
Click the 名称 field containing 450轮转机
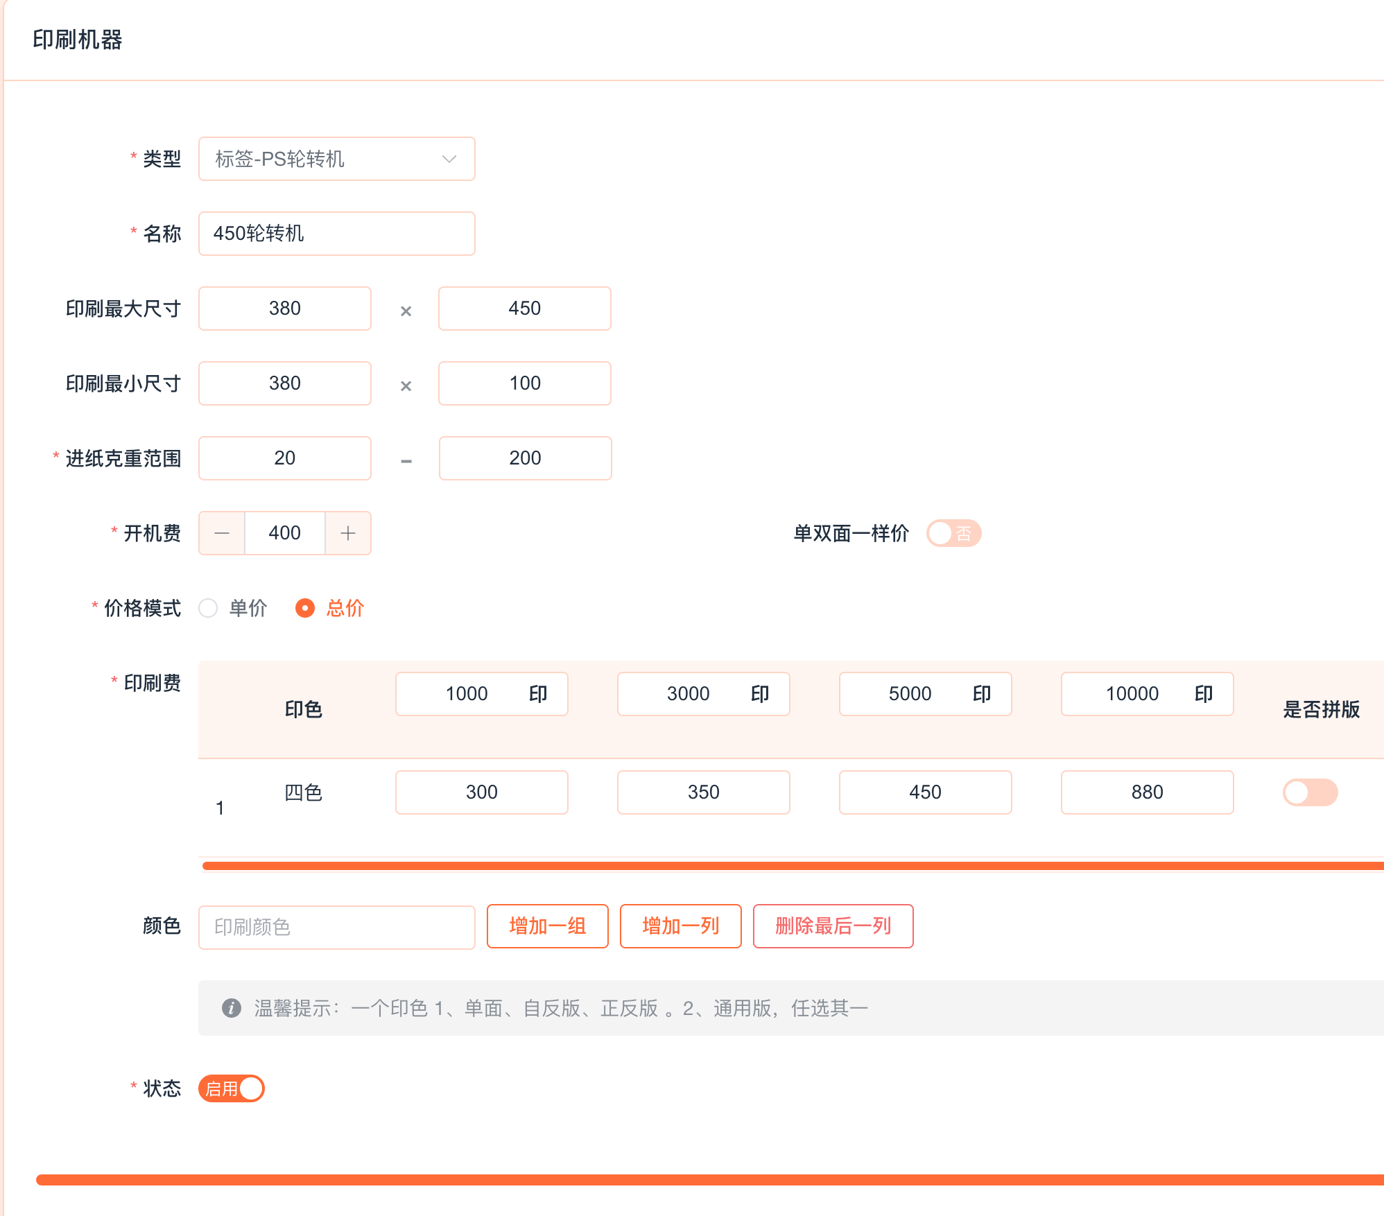click(x=336, y=234)
